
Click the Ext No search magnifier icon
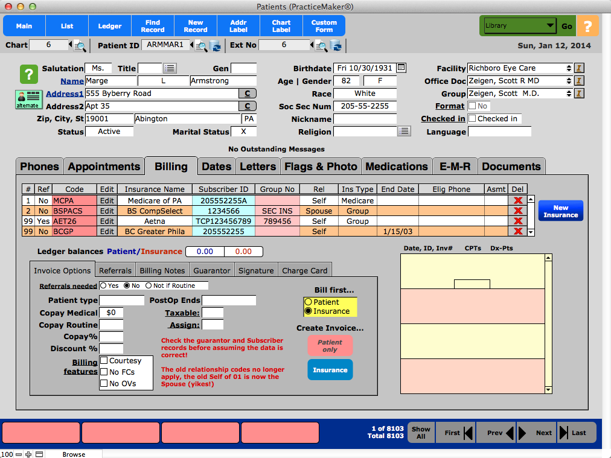[x=321, y=46]
